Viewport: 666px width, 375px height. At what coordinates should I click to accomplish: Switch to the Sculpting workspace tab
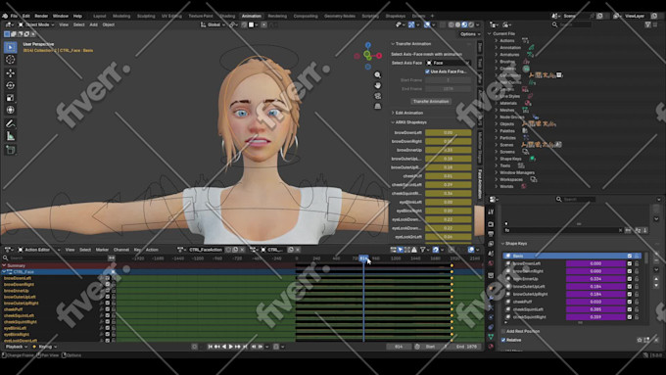click(146, 16)
